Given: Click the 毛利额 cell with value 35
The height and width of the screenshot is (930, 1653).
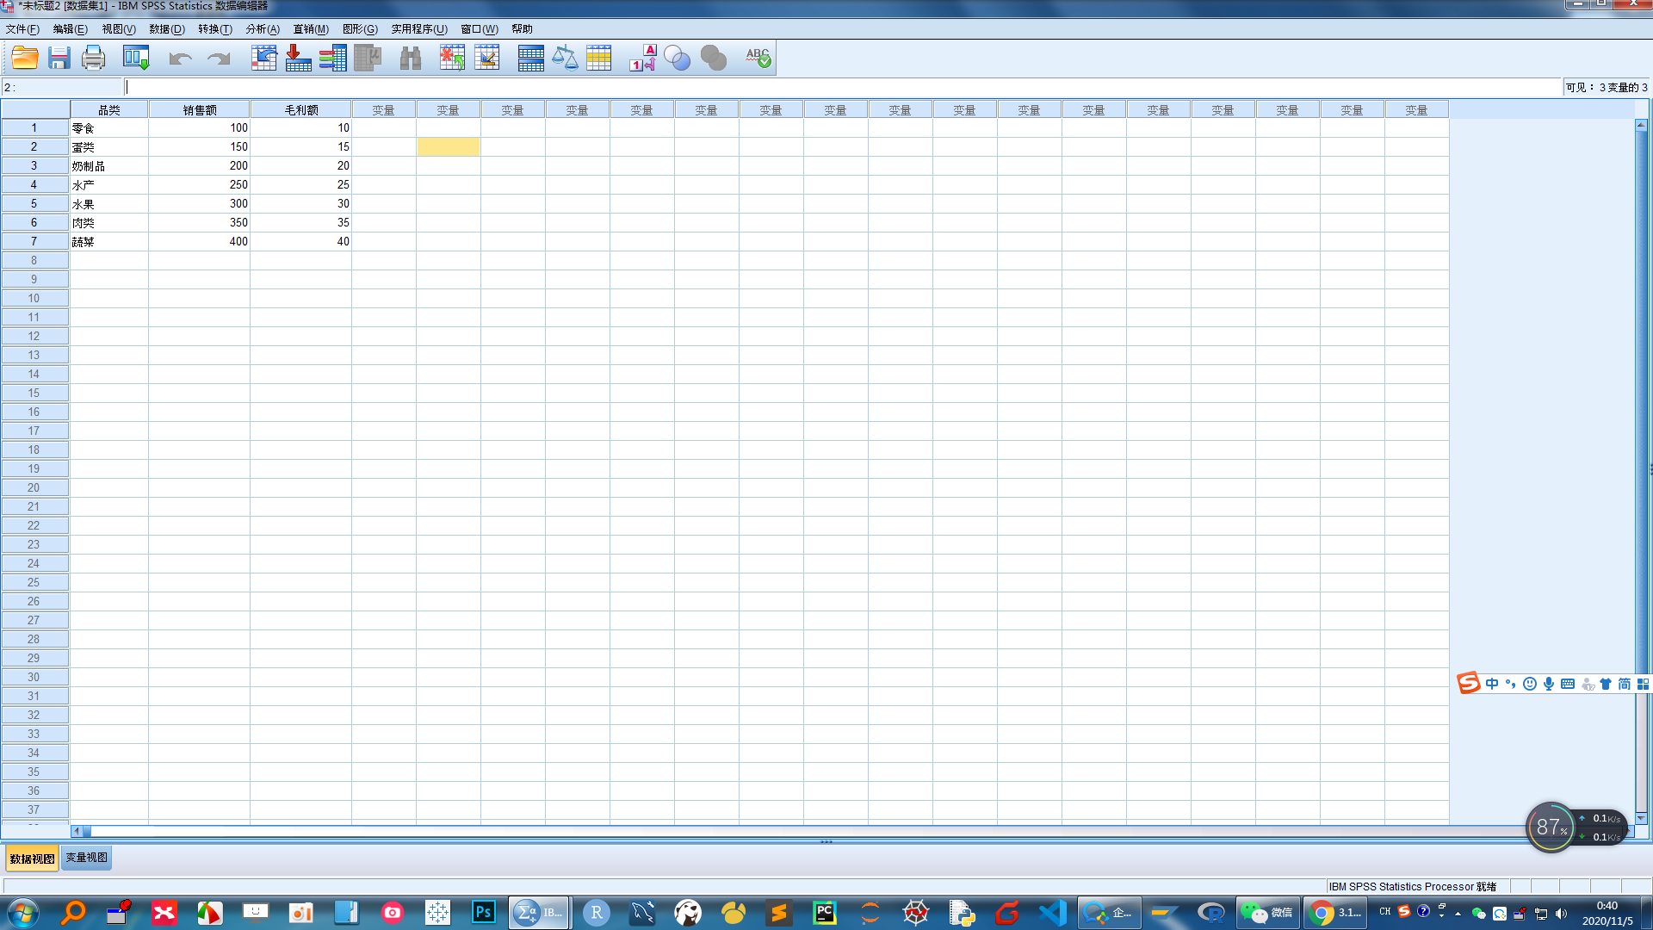Looking at the screenshot, I should tap(301, 223).
